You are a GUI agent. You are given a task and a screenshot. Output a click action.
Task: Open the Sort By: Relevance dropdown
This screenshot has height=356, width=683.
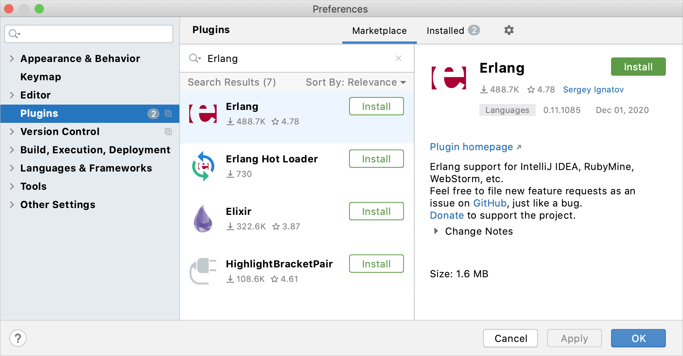[356, 82]
